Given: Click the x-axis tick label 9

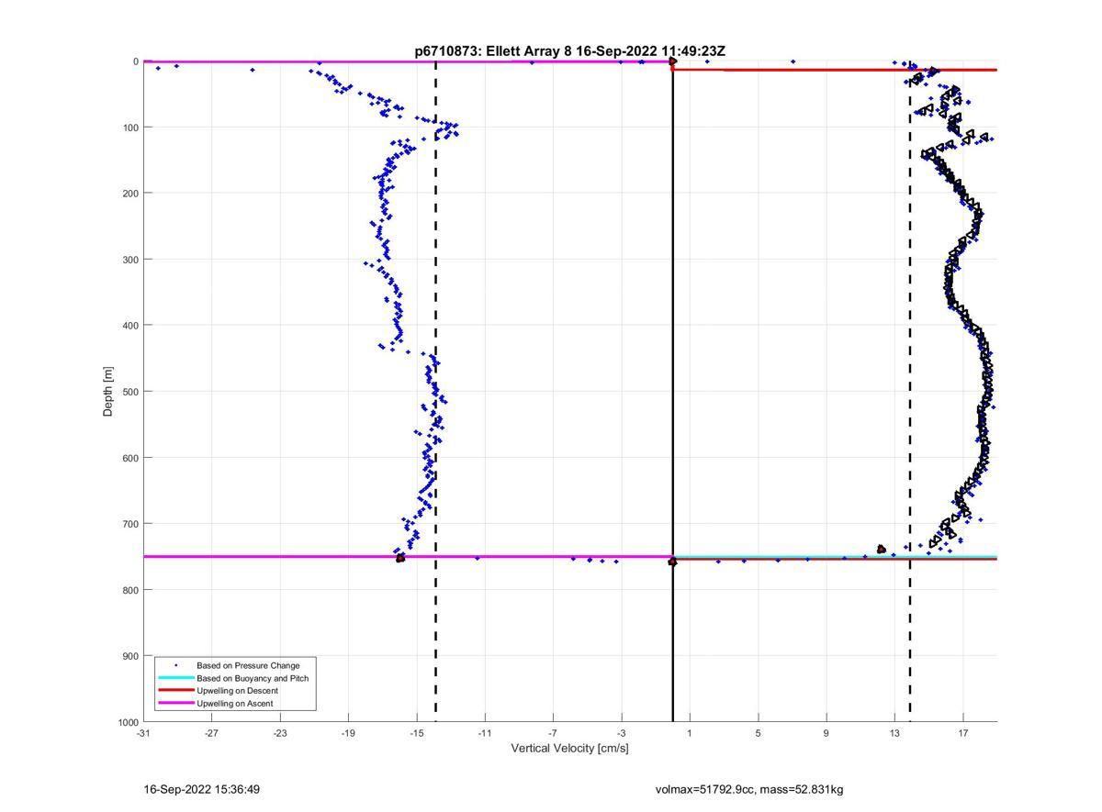Looking at the screenshot, I should (x=826, y=733).
